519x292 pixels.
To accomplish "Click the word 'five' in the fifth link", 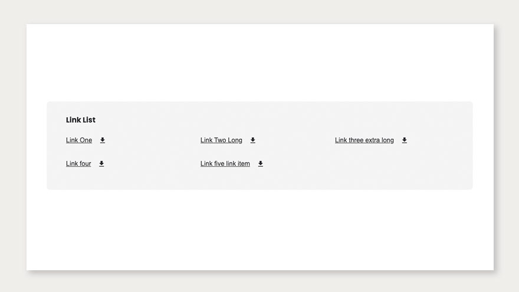I will pyautogui.click(x=219, y=164).
